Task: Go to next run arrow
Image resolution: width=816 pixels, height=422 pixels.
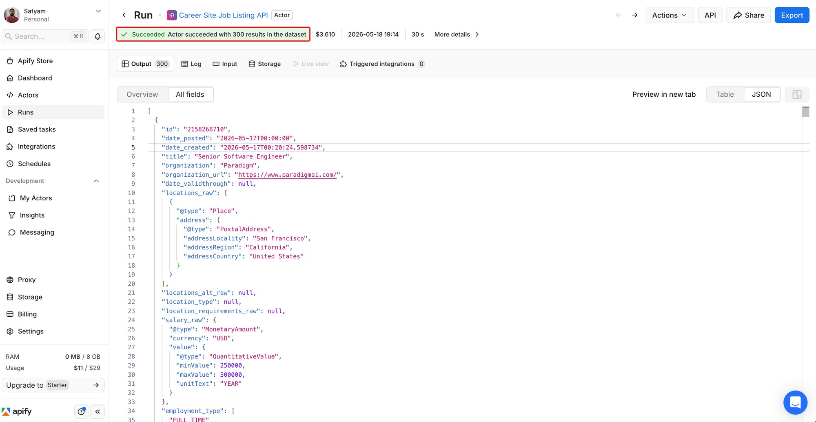Action: click(x=634, y=15)
